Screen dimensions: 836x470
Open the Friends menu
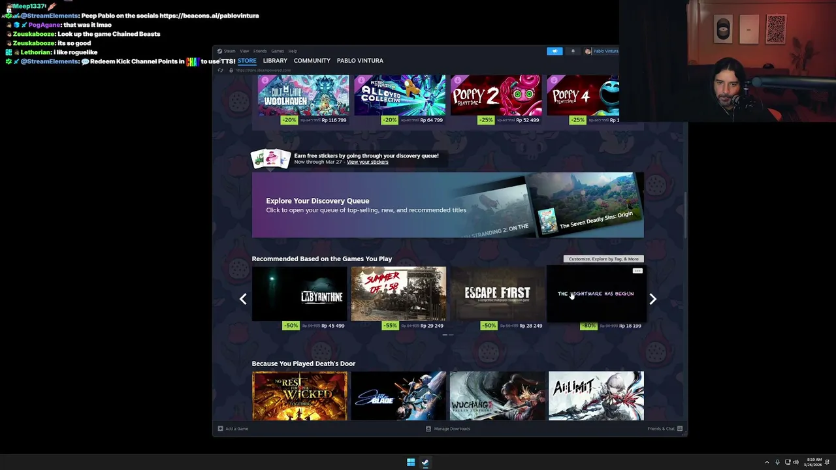click(x=260, y=51)
